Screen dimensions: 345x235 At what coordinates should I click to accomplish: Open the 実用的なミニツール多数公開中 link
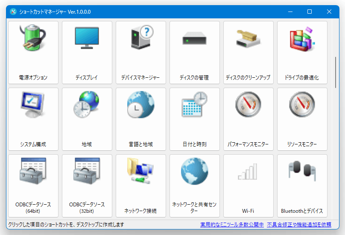point(232,225)
